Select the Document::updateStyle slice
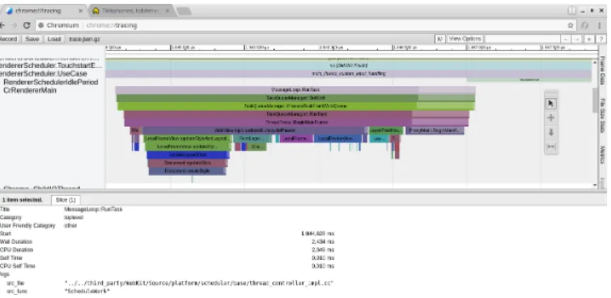Viewport: 611px width, 298px height. tap(187, 162)
